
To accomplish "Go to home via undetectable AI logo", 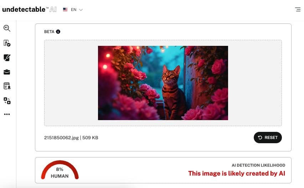I will pyautogui.click(x=29, y=9).
